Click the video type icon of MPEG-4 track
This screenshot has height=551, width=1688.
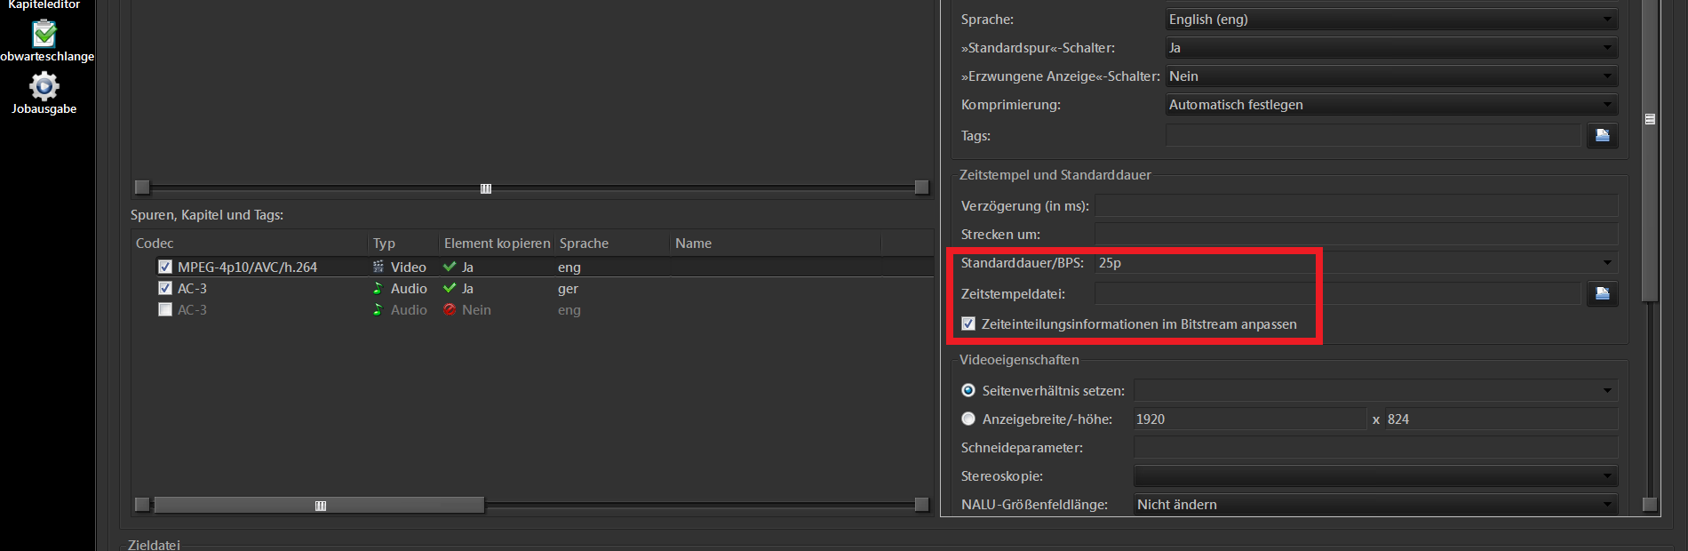378,267
